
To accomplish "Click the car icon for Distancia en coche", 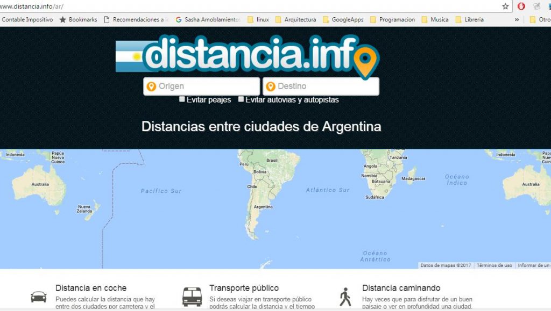I will (x=39, y=296).
